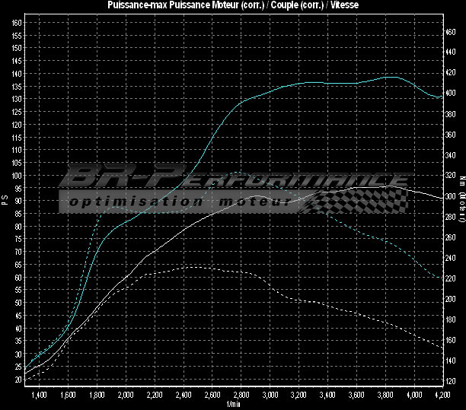The image size is (466, 410).
Task: Click the 460 value on right axis
Action: point(452,32)
